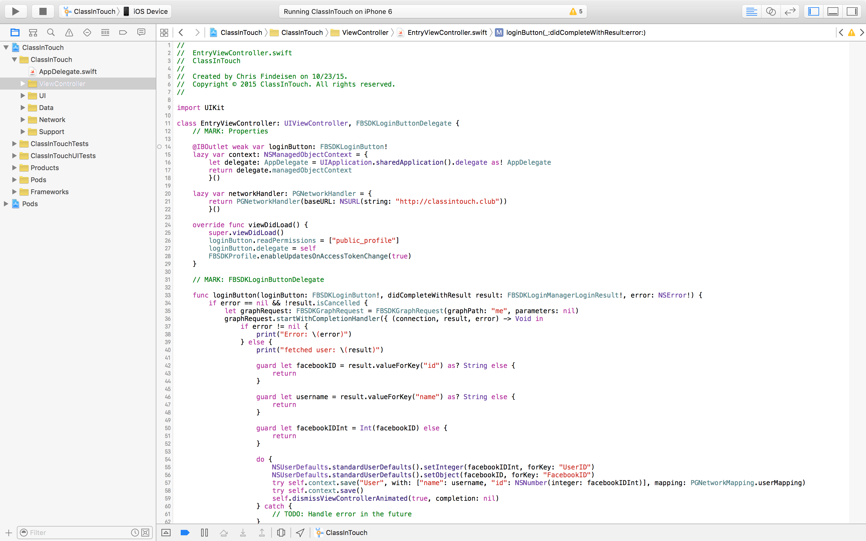Click the navigator Filter field
This screenshot has width=866, height=541.
79,532
